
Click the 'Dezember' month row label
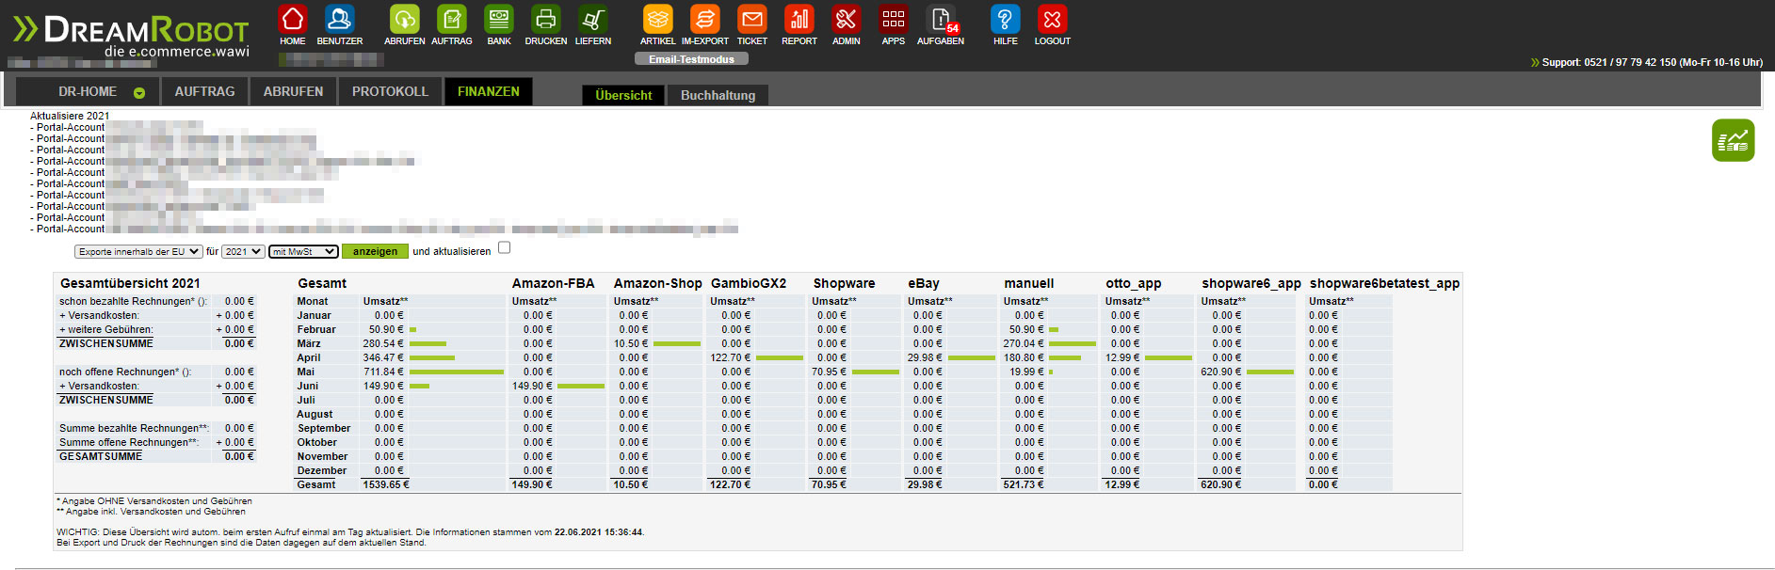[322, 470]
